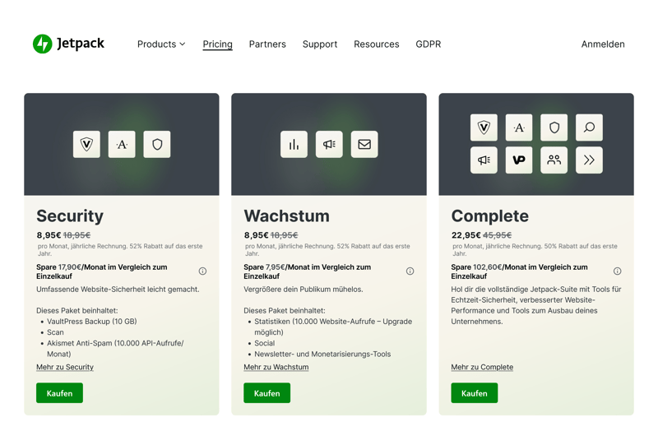Click the Jetpack logo in the header
Image resolution: width=658 pixels, height=422 pixels.
68,44
